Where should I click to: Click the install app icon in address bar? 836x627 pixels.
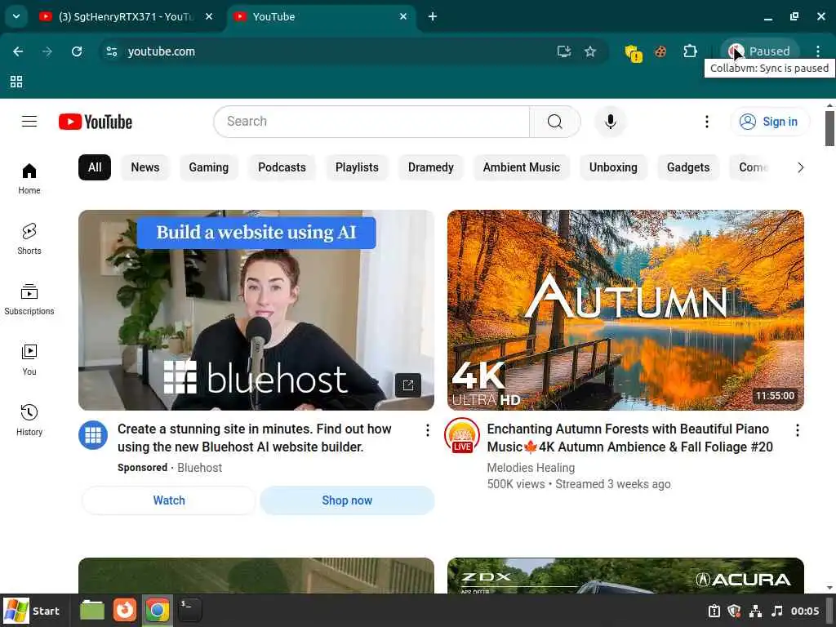point(564,51)
